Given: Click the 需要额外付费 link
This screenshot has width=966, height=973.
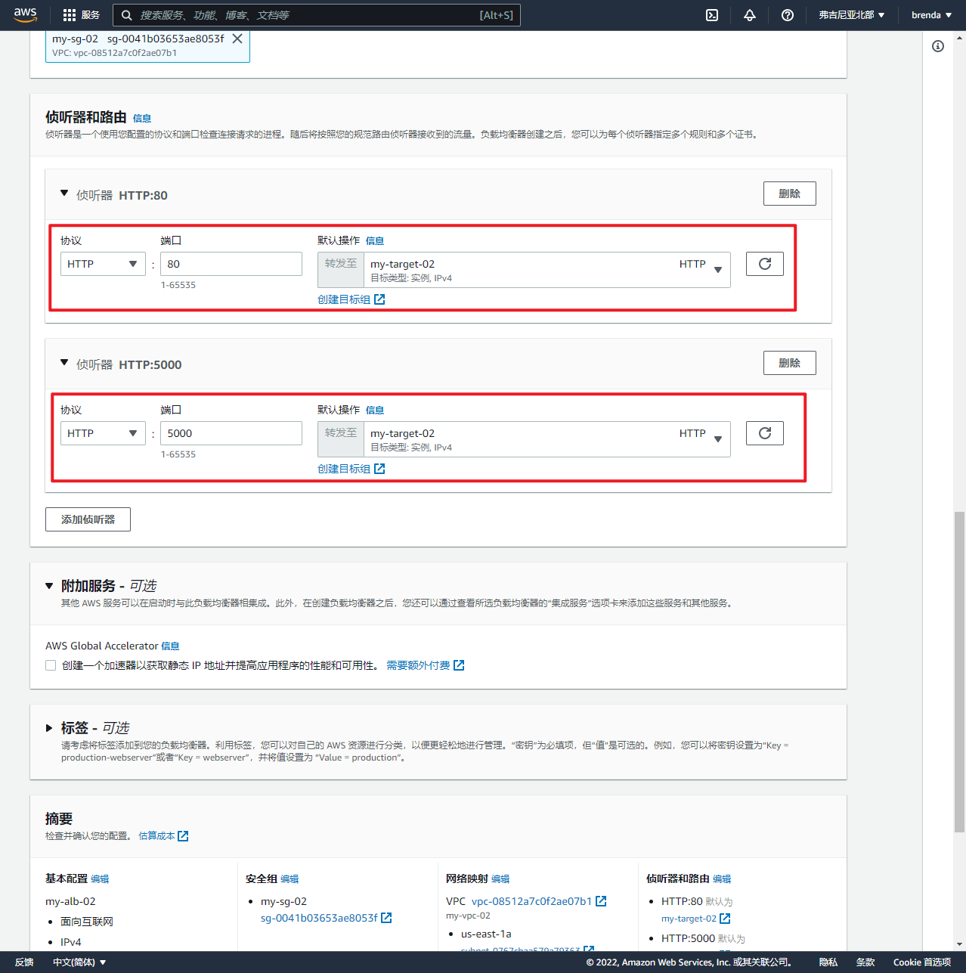Looking at the screenshot, I should [x=425, y=665].
